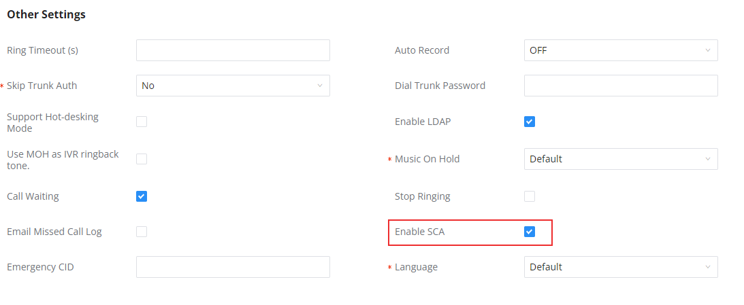The height and width of the screenshot is (305, 744).
Task: Click the Ring Timeout input field
Action: click(x=233, y=50)
